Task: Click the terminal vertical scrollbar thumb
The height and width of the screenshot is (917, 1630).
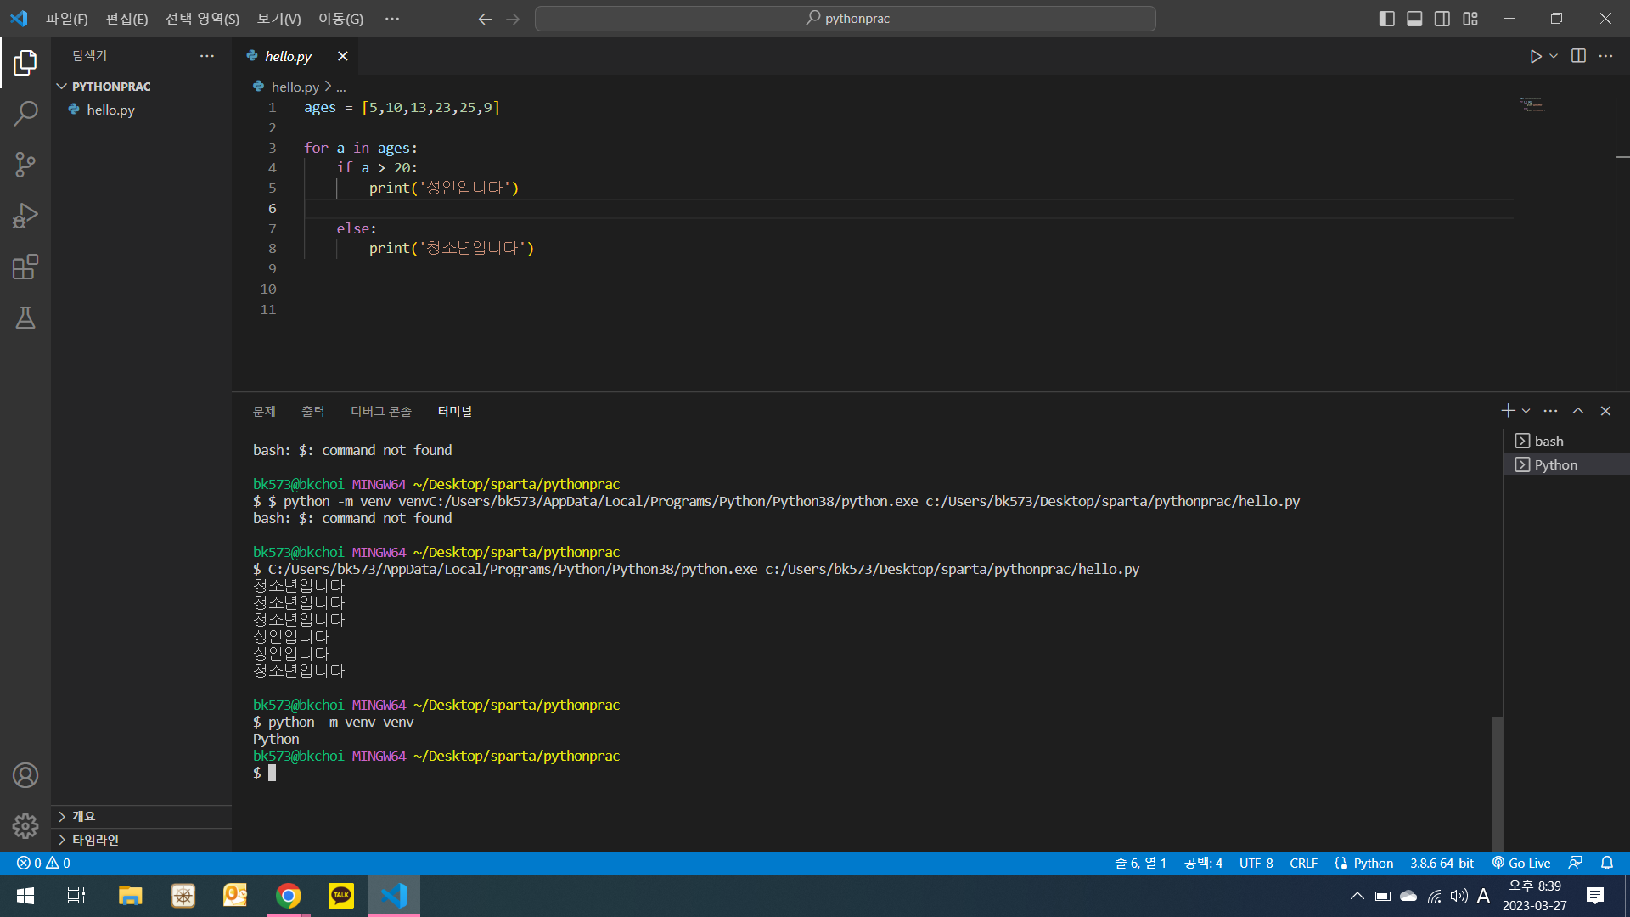Action: (1498, 783)
